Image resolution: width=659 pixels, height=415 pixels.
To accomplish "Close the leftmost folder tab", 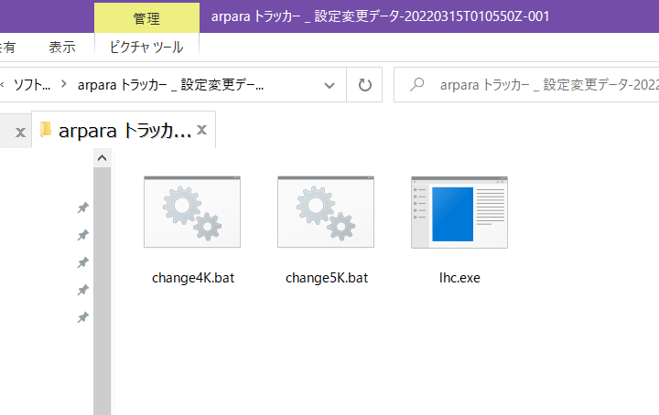I will (x=20, y=133).
